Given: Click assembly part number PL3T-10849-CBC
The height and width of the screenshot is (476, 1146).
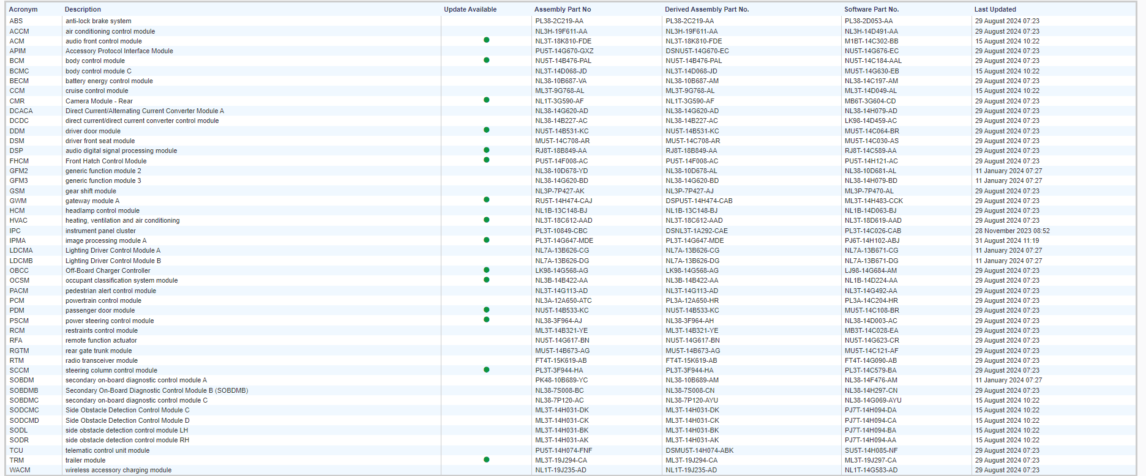Looking at the screenshot, I should 561,231.
